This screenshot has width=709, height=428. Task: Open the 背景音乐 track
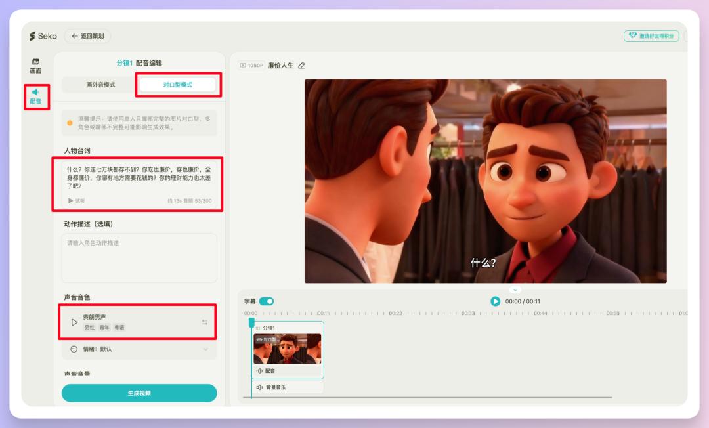(288, 387)
